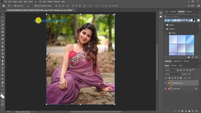Image resolution: width=201 pixels, height=113 pixels.
Task: Open the Auto-Select Layer dropdown
Action: point(29,6)
